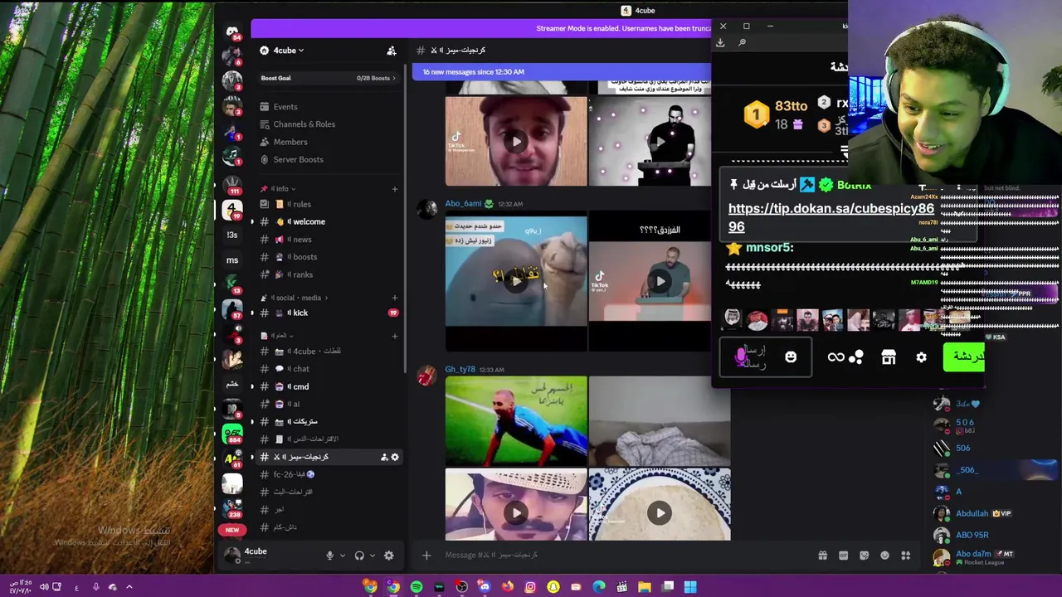
Task: Open the apps icon in message bar
Action: click(x=906, y=556)
